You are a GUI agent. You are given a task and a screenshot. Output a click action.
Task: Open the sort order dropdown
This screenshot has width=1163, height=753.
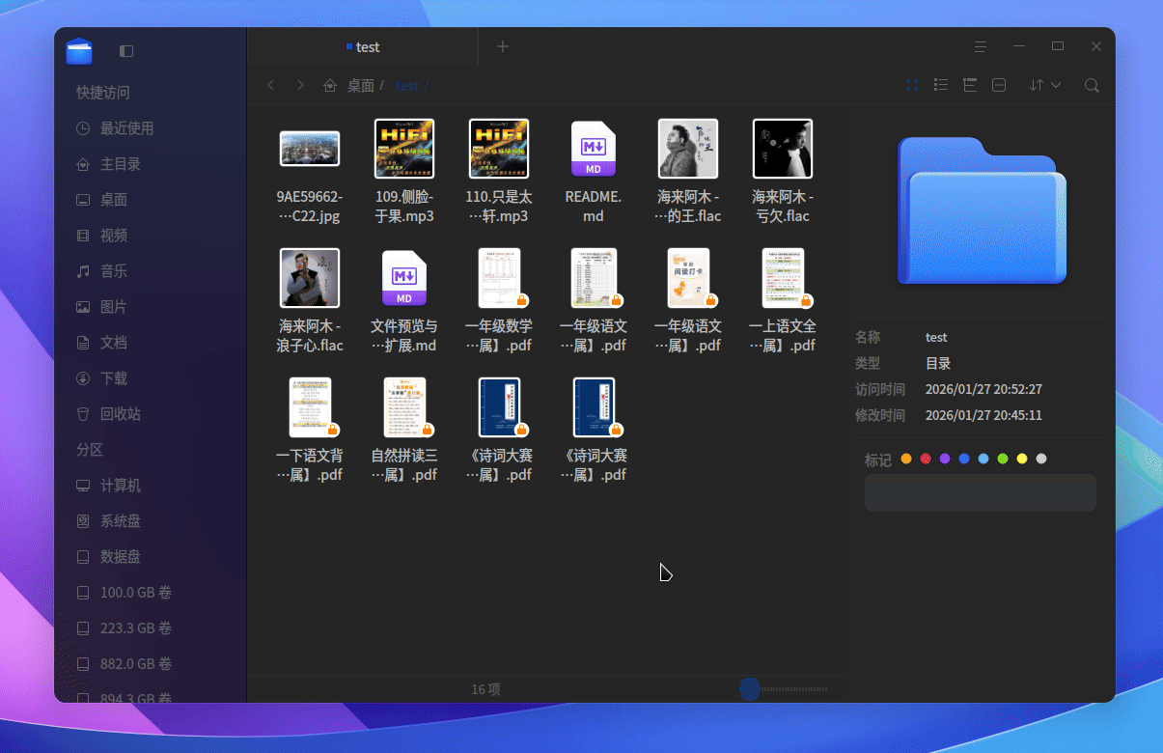(1045, 85)
